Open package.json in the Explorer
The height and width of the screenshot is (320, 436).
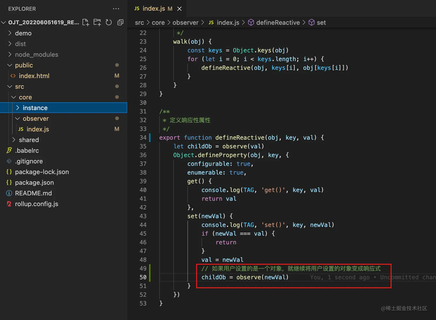click(x=63, y=182)
